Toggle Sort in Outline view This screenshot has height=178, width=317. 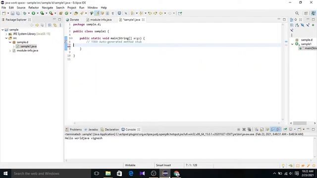click(x=297, y=25)
